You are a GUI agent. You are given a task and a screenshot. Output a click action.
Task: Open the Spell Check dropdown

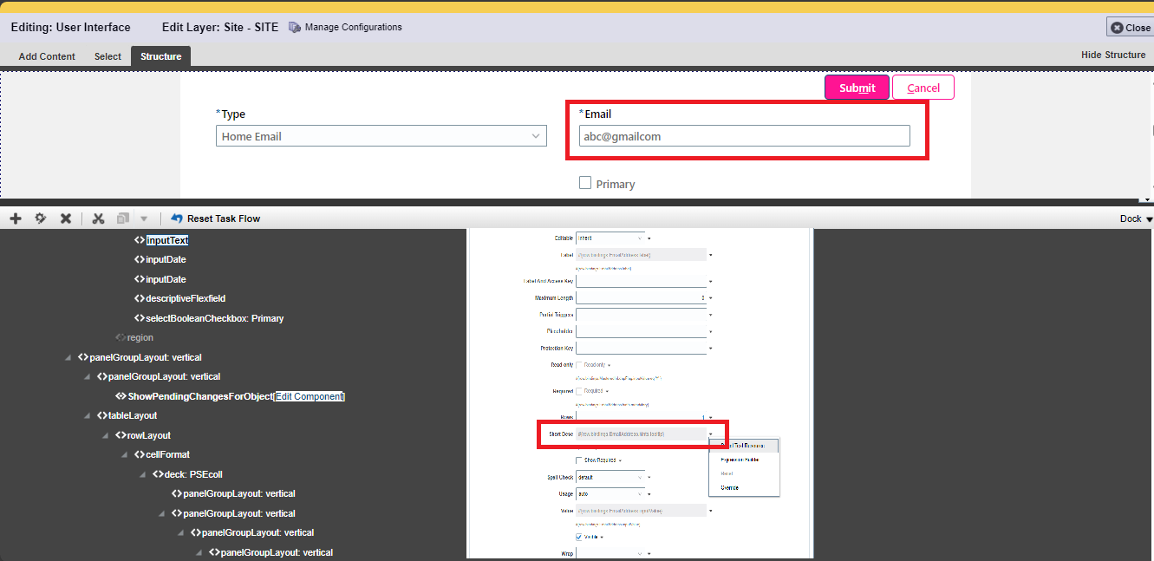[x=639, y=478]
